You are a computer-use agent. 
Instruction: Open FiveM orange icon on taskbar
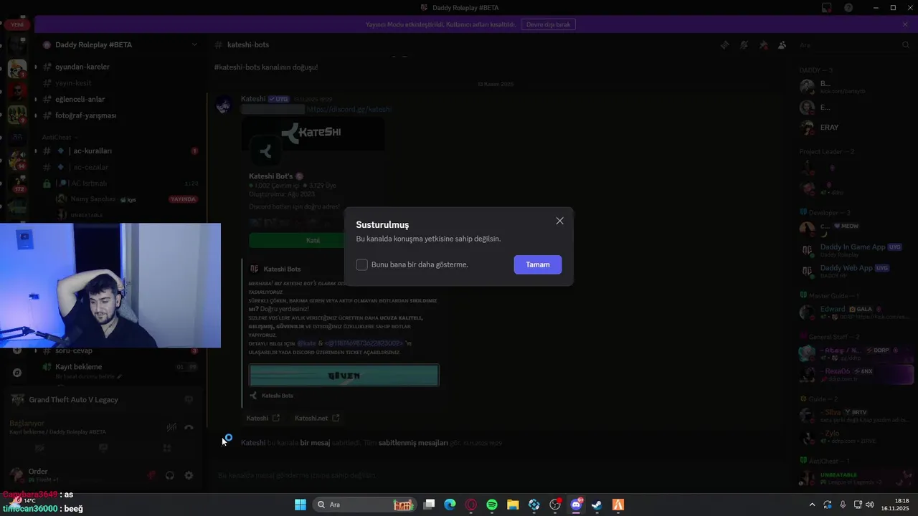click(617, 505)
